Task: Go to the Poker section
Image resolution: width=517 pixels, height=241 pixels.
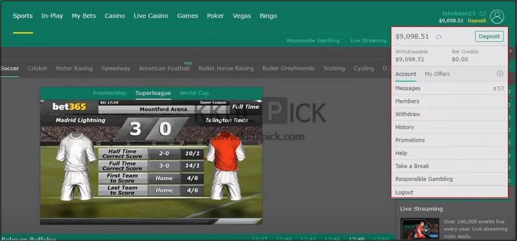Action: click(215, 16)
